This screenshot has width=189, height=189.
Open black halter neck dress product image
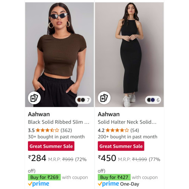[x=129, y=54]
